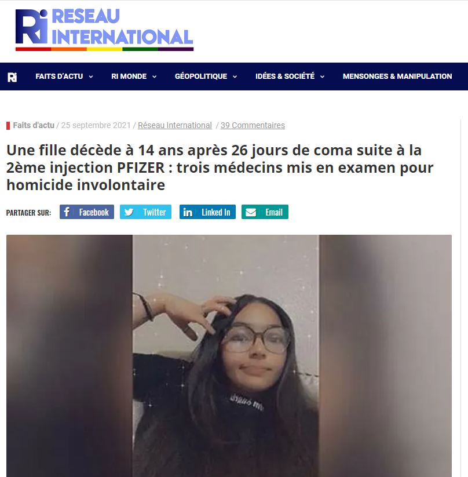Expand the Géopolitique dropdown chevron
This screenshot has width=468, height=477.
point(235,77)
